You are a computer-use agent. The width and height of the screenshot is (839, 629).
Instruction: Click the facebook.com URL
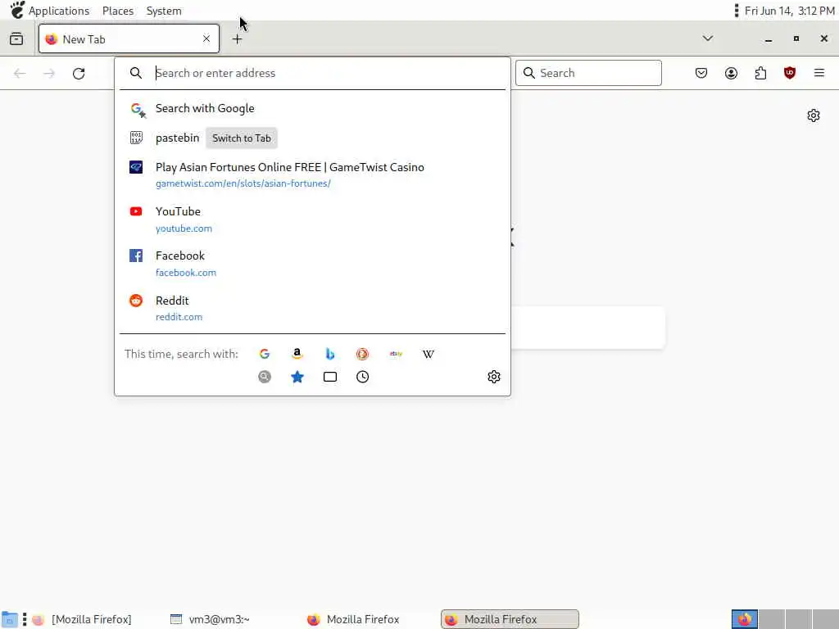pyautogui.click(x=186, y=273)
